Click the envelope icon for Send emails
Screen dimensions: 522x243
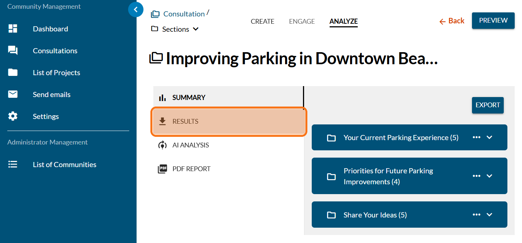point(13,94)
